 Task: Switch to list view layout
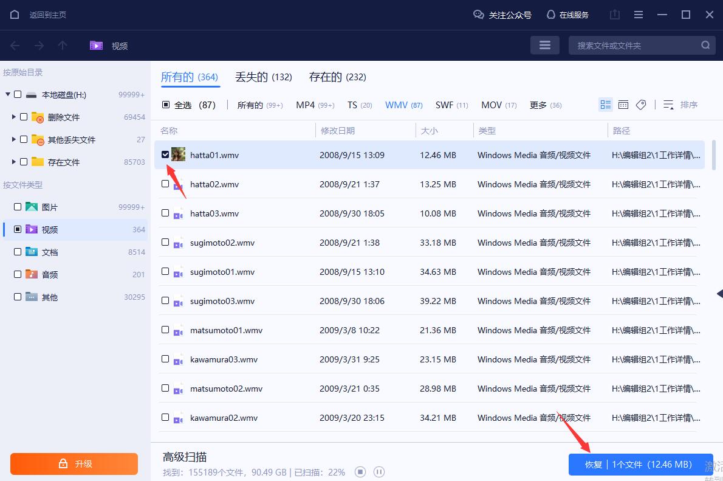(x=605, y=104)
